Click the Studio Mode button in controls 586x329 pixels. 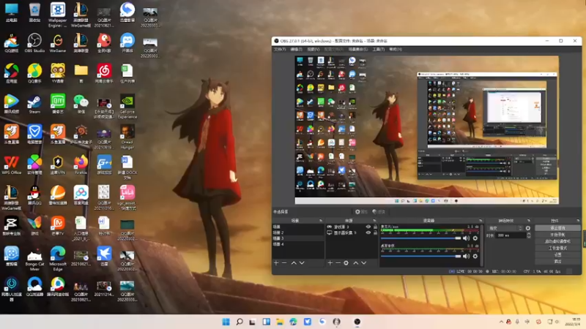557,247
